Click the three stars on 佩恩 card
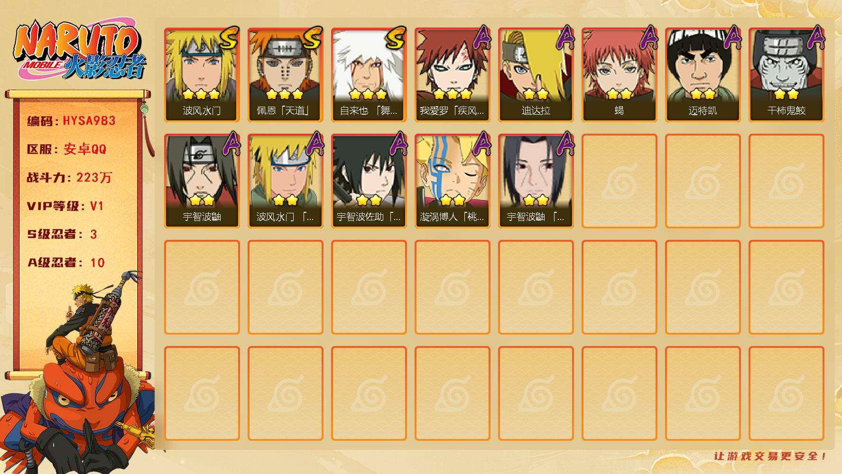 pos(285,94)
